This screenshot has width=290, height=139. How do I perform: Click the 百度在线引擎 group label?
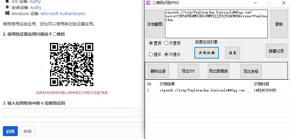tap(206, 42)
